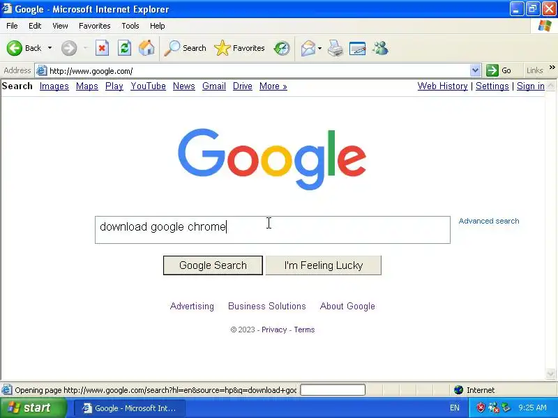This screenshot has height=418, width=558.
Task: Click the grey Forward arrow icon
Action: click(x=68, y=48)
